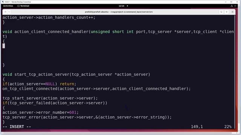241x135 pixels.
Task: Open the volume icon in system tray
Action: tap(235, 6)
